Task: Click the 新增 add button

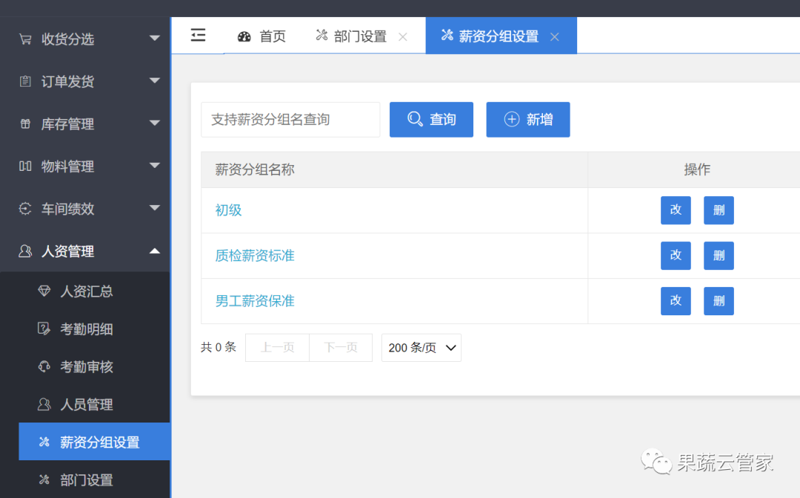Action: click(x=527, y=120)
